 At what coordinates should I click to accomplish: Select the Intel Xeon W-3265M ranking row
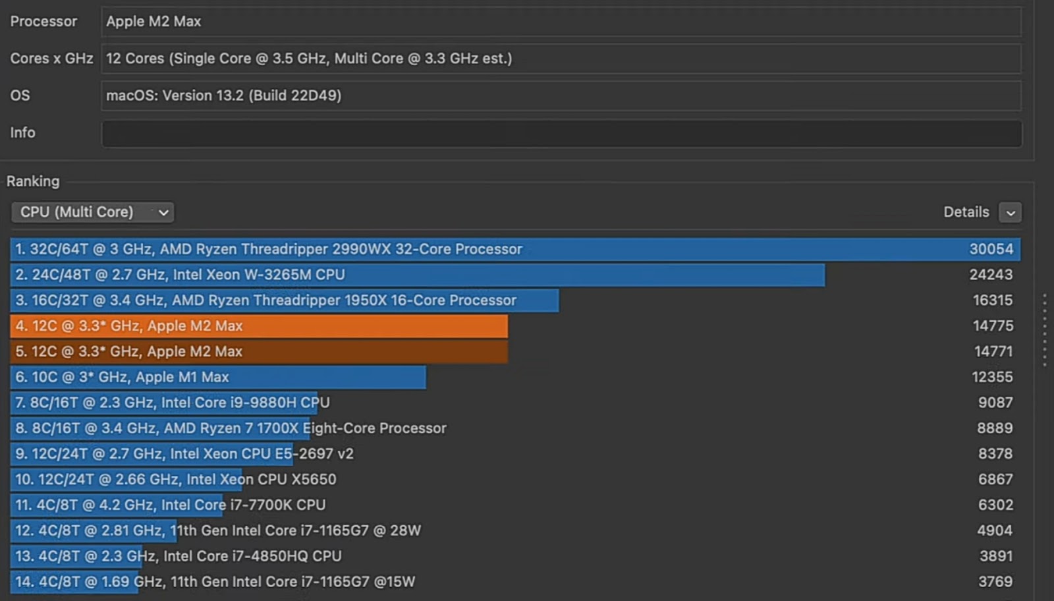coord(515,275)
